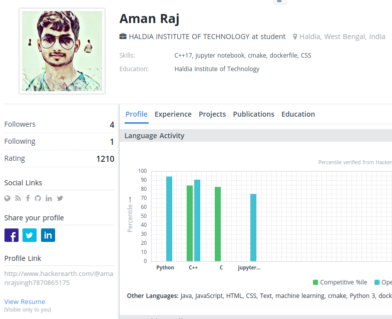Click the Aman Raj profile photo
This screenshot has width=392, height=319.
pyautogui.click(x=62, y=51)
